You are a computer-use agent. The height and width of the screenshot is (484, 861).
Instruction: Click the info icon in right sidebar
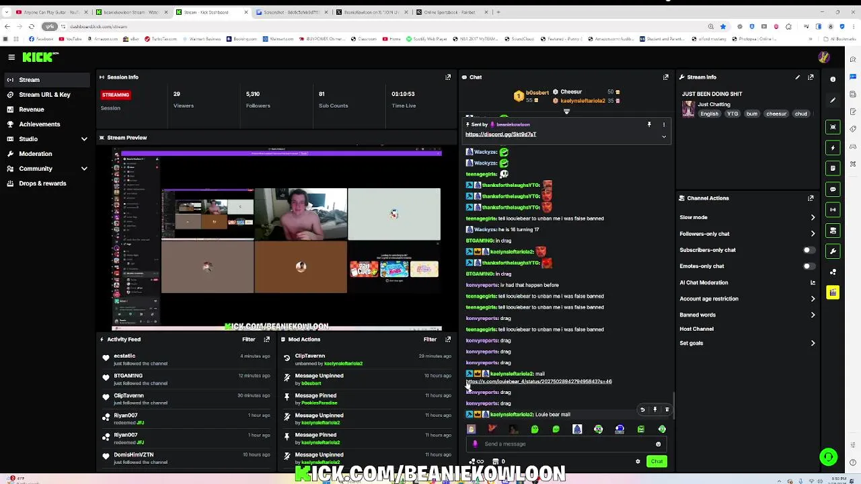833,79
